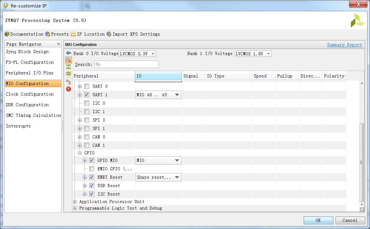Click the OK button
The width and height of the screenshot is (370, 229).
point(318,220)
